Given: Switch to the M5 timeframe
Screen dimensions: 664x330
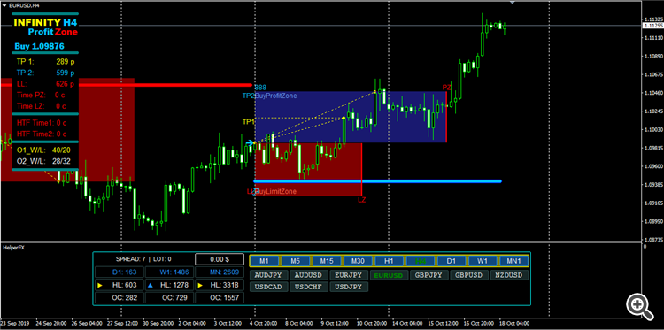Looking at the screenshot, I should tap(296, 261).
